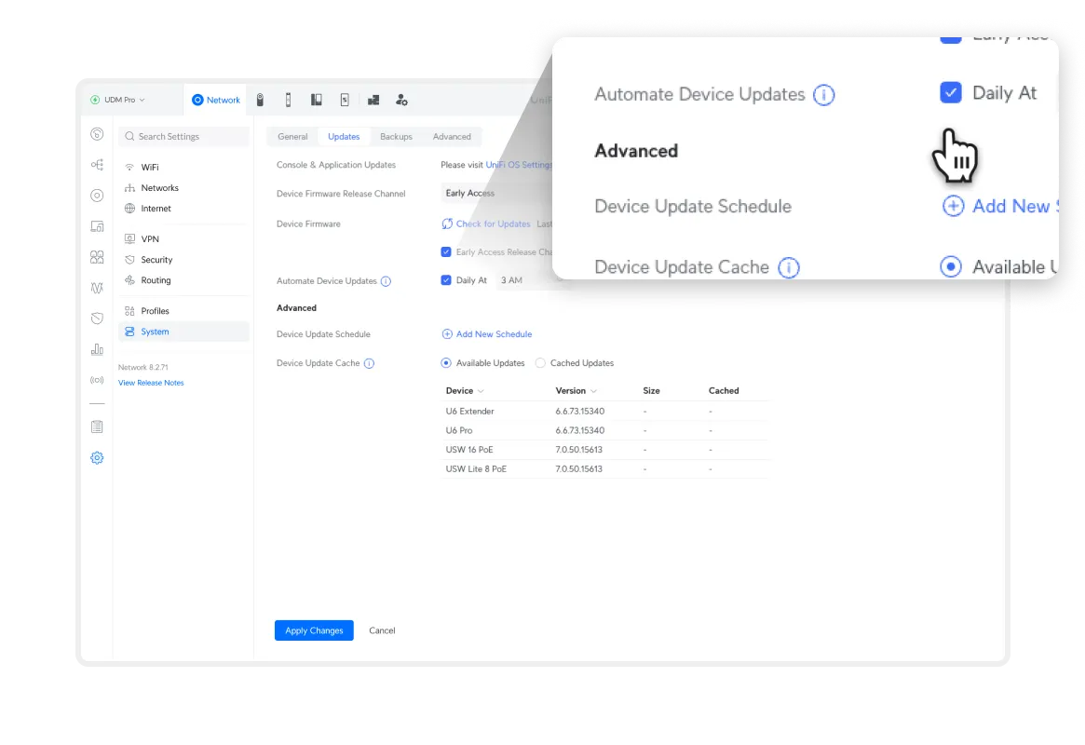This screenshot has height=745, width=1085.
Task: Open Networks settings in the sidebar
Action: click(x=183, y=188)
